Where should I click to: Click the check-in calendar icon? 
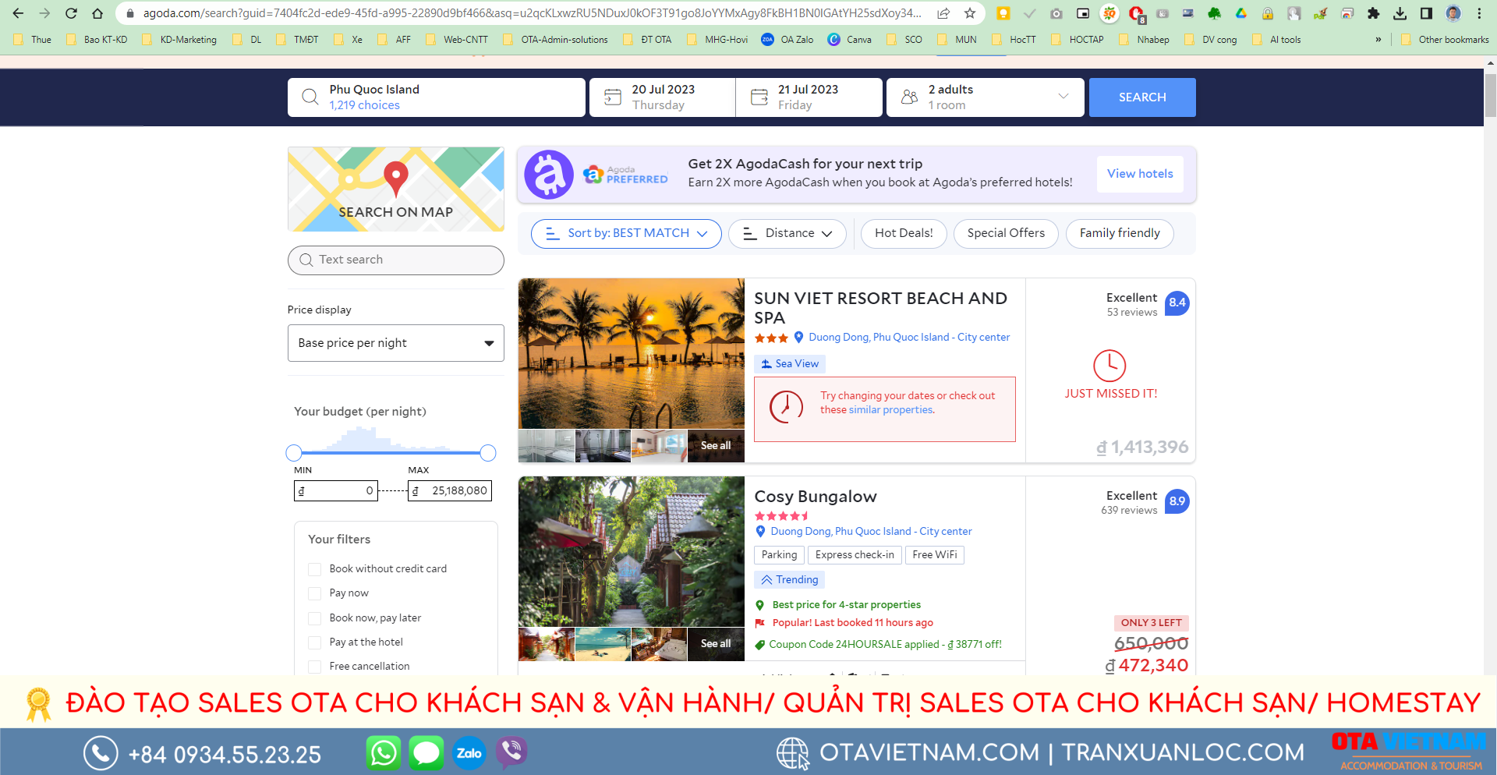[x=613, y=96]
